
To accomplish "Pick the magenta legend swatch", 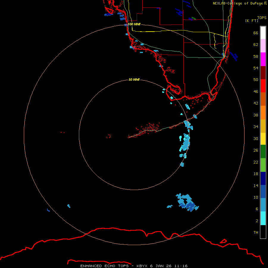I will 263,59.
